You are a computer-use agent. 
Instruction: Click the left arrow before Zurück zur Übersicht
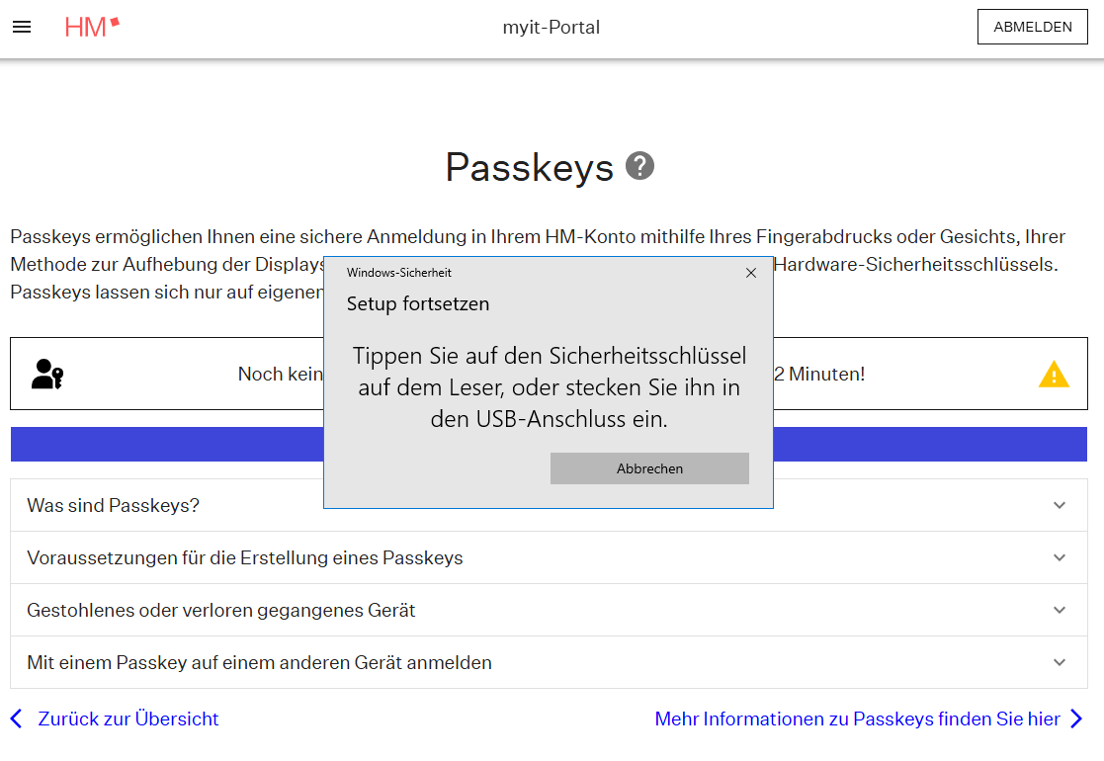[17, 719]
